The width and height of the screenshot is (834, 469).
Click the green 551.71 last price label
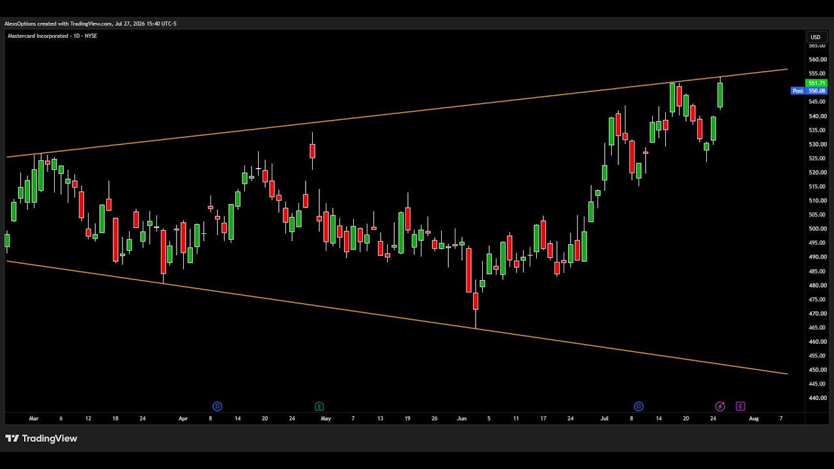tap(816, 83)
